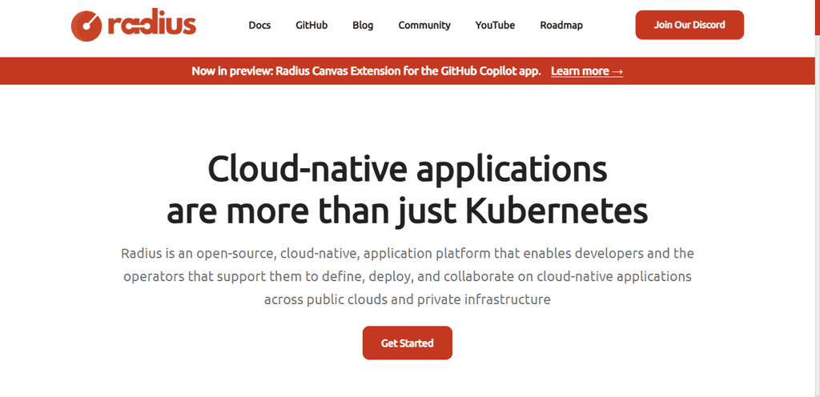
Task: Click the headline 'Cloud-native applications'
Action: (x=408, y=169)
